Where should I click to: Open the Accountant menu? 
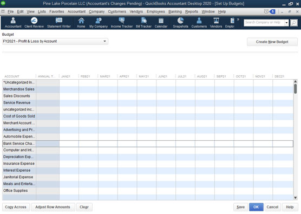[x=76, y=12]
